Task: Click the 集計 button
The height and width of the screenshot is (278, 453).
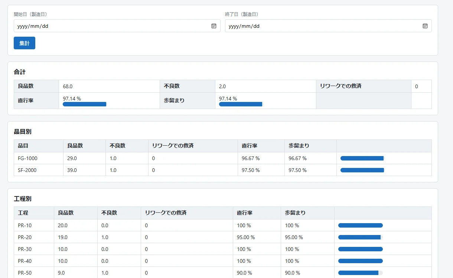Action: 25,43
